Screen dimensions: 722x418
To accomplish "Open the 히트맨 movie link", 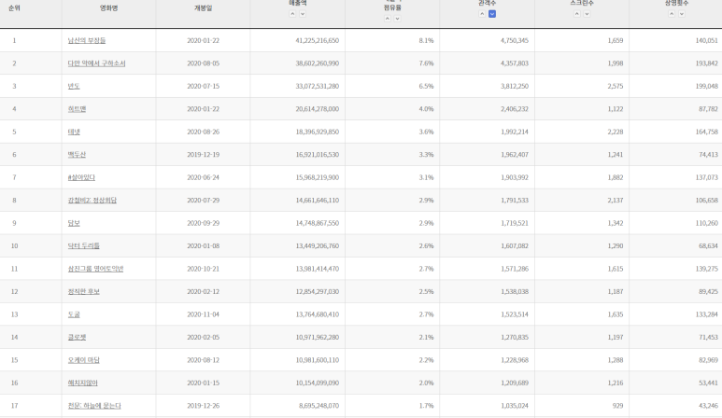I will coord(77,109).
